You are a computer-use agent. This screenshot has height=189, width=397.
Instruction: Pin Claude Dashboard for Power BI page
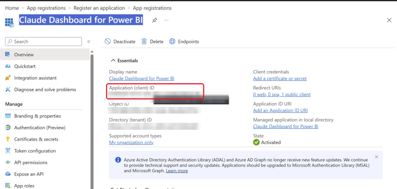point(154,20)
